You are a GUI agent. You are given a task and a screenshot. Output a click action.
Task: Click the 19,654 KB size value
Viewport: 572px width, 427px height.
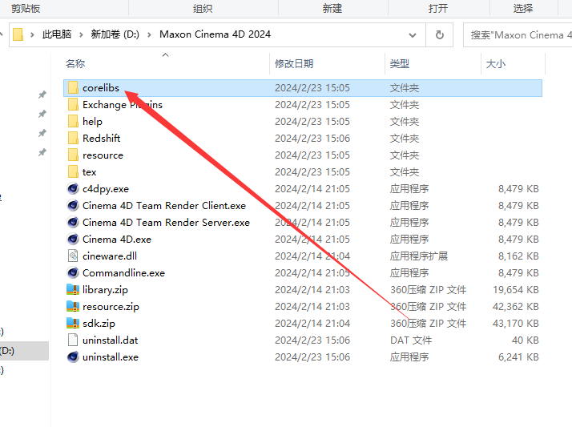pos(515,290)
